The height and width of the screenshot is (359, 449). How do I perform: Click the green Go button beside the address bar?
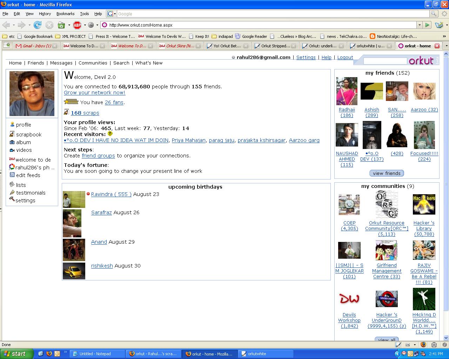tap(427, 25)
